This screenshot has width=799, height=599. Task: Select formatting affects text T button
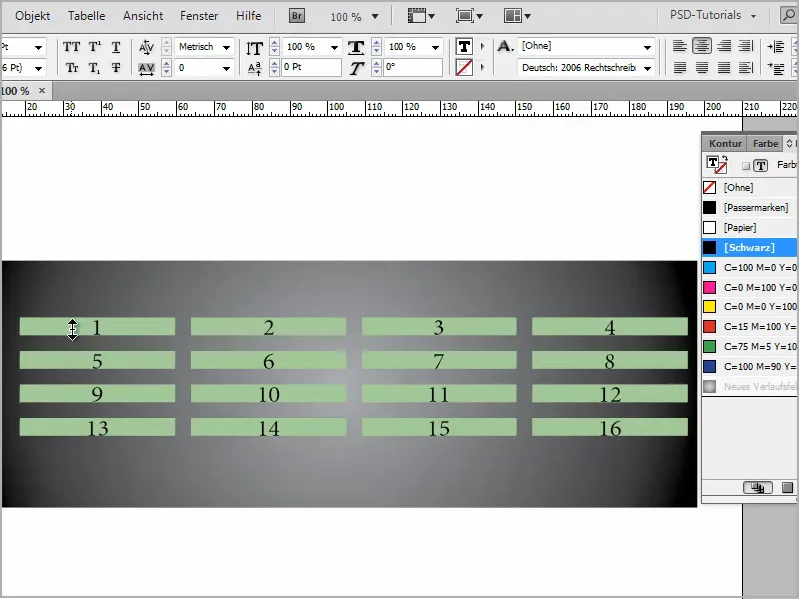[761, 165]
